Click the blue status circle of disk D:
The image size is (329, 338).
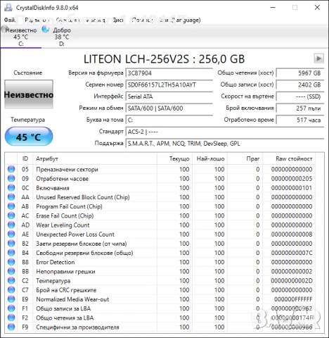coord(45,30)
